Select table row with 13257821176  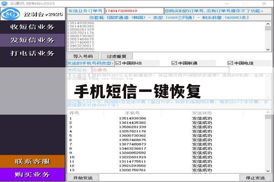coord(166,131)
